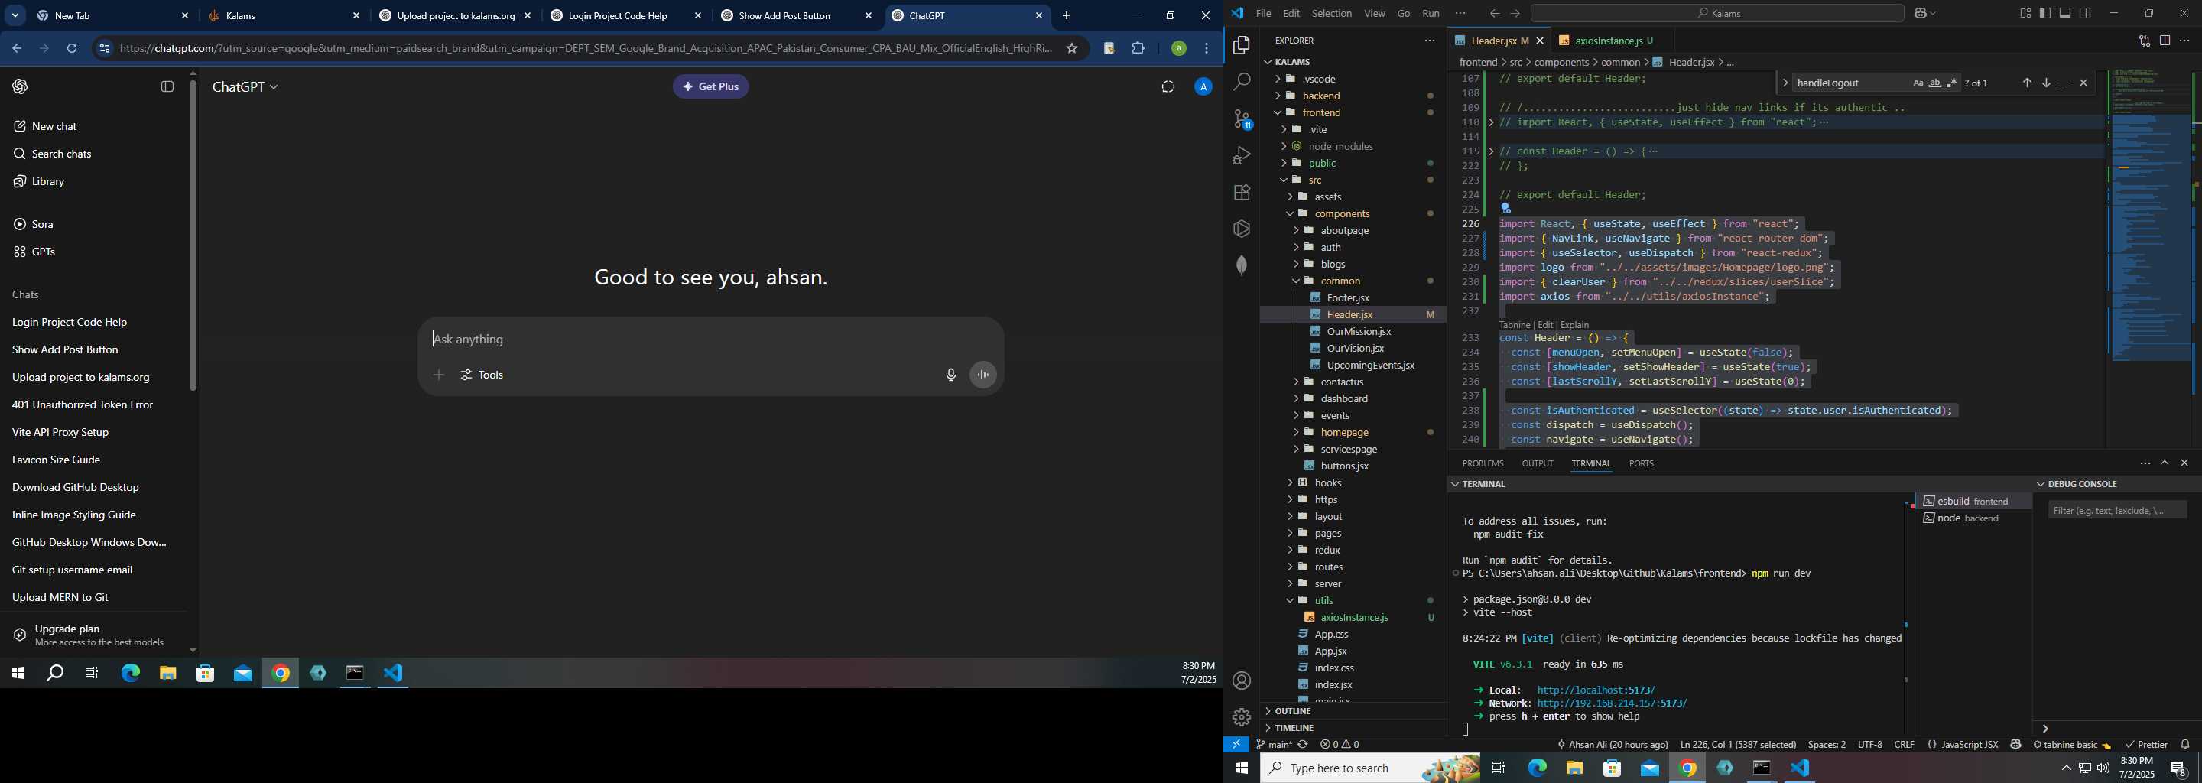The image size is (2202, 783).
Task: Toggle the Secondary Side Bar in VS Code
Action: pyautogui.click(x=2086, y=14)
